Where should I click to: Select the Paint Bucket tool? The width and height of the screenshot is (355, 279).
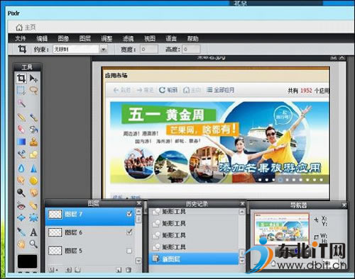click(33, 129)
